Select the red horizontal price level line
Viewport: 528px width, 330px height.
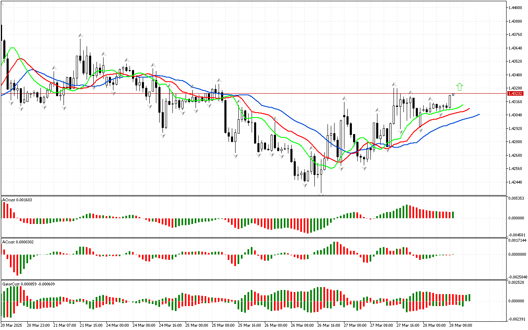point(253,94)
